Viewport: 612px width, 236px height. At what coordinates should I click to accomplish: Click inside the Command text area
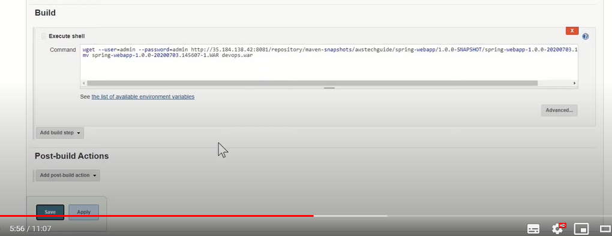[329, 62]
